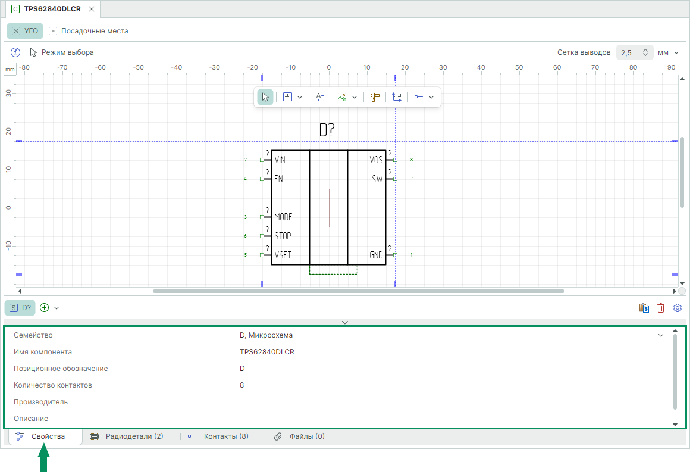Click the text label tool icon

[319, 97]
